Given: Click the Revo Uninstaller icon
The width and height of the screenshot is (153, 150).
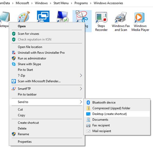Looking at the screenshot, I should [14, 52].
